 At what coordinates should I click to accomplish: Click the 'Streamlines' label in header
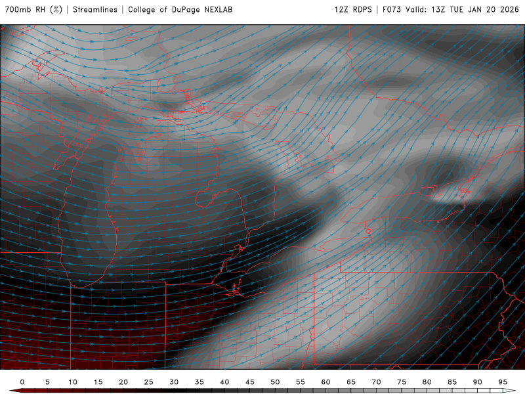pyautogui.click(x=95, y=10)
